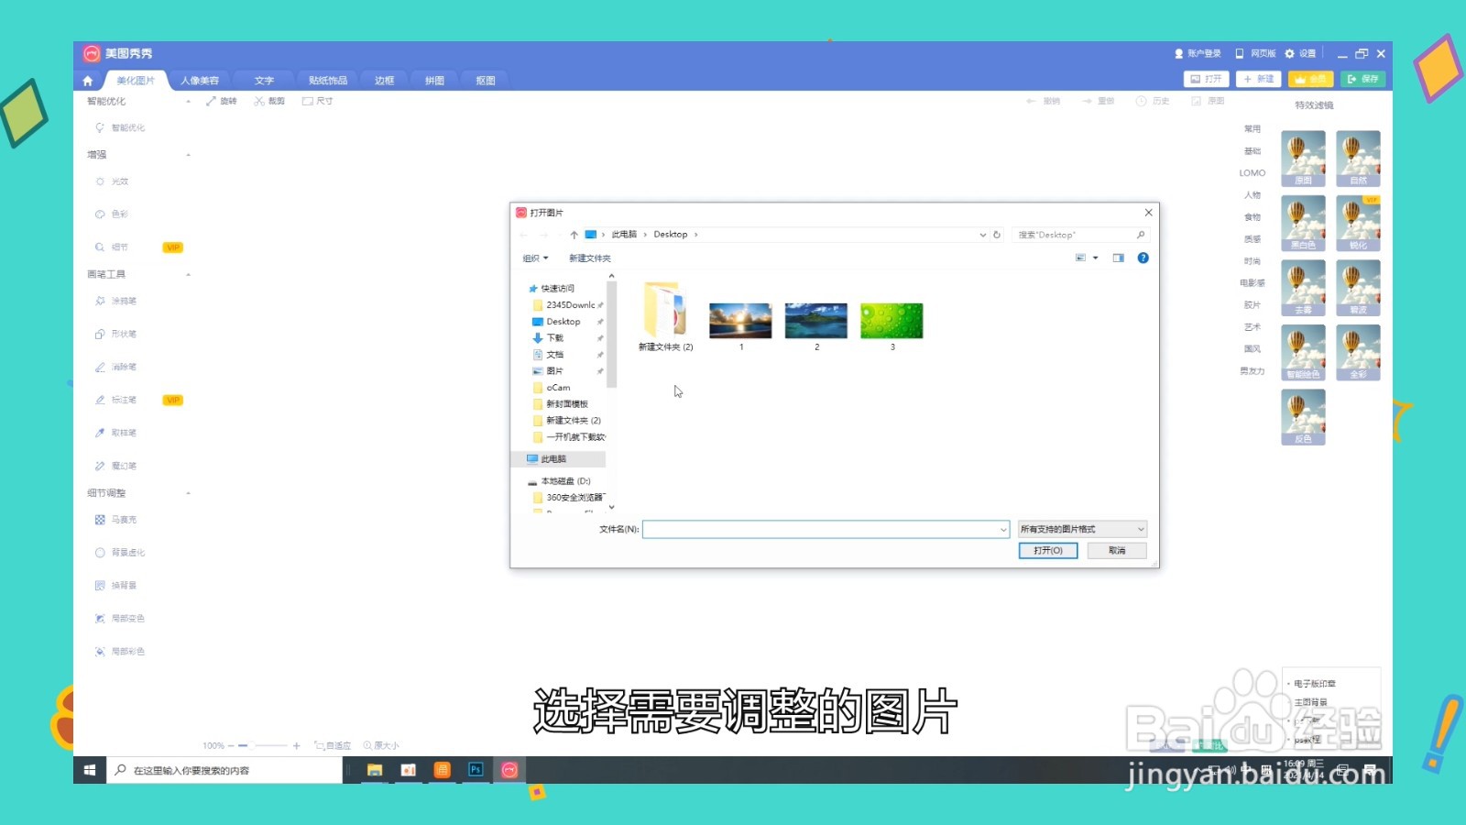Select the 裁剪 crop tool
Screen dimensions: 1466x825
click(x=269, y=101)
